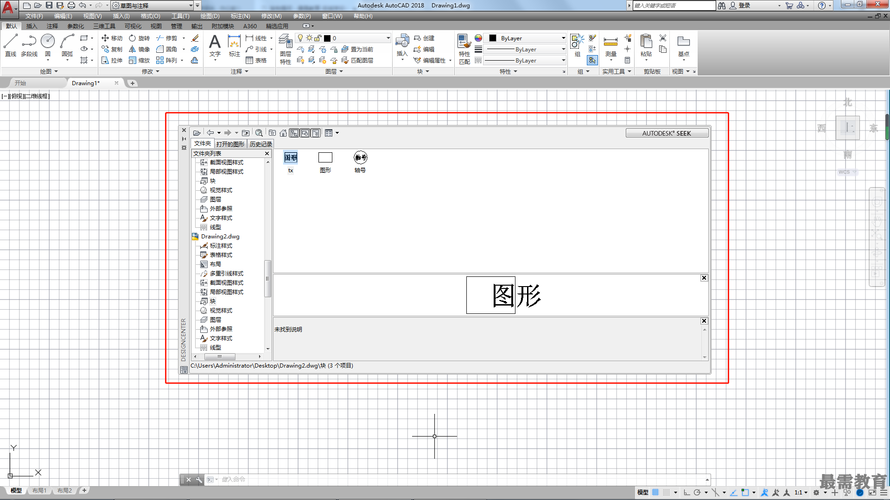This screenshot has width=890, height=500.
Task: Open the layer dropdown showing layer 0
Action: point(343,38)
